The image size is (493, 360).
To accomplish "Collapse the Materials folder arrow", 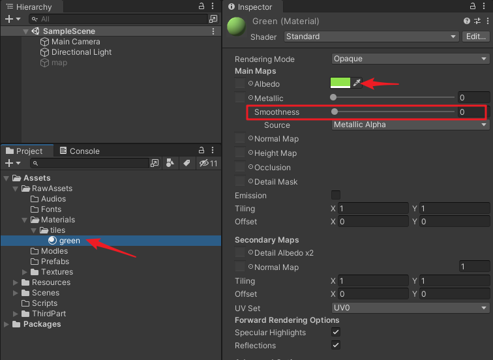I will click(x=25, y=220).
